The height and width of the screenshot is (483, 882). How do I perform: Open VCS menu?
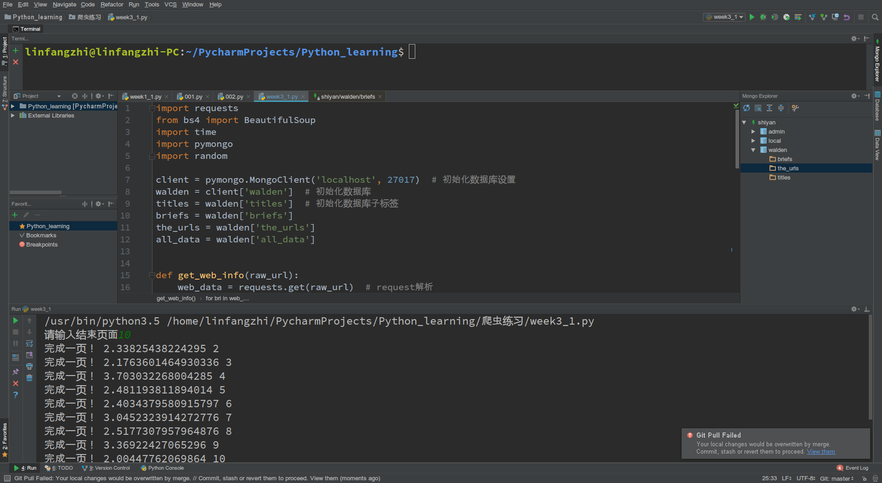click(170, 5)
